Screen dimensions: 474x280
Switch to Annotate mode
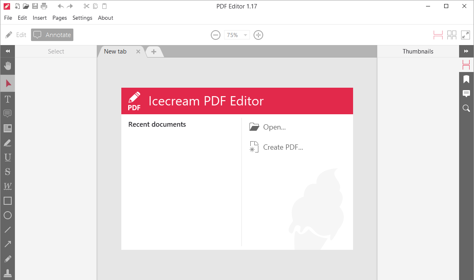pyautogui.click(x=52, y=35)
